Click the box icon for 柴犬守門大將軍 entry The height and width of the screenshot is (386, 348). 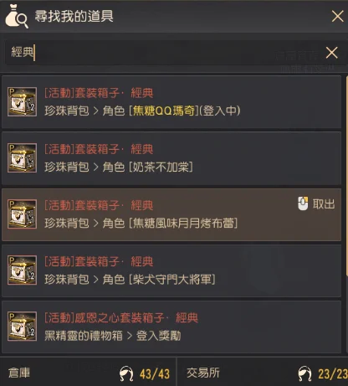tap(22, 270)
